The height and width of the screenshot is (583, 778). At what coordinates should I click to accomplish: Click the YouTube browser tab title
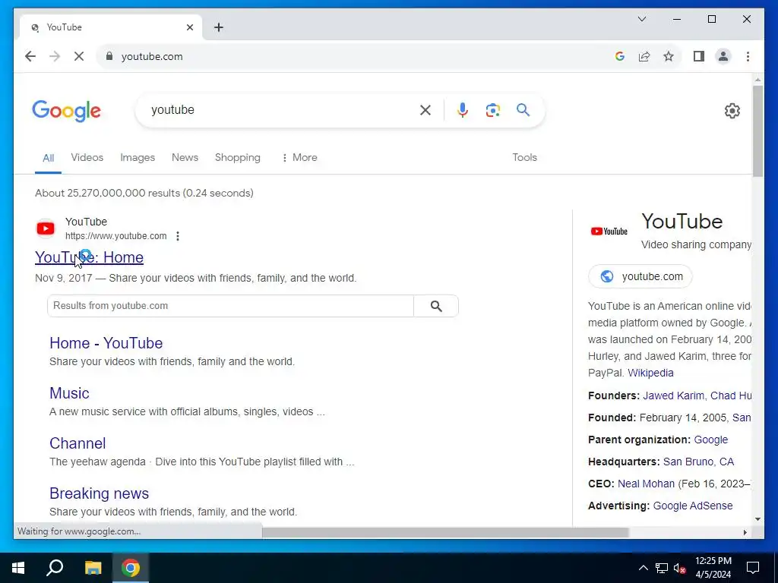pos(65,27)
